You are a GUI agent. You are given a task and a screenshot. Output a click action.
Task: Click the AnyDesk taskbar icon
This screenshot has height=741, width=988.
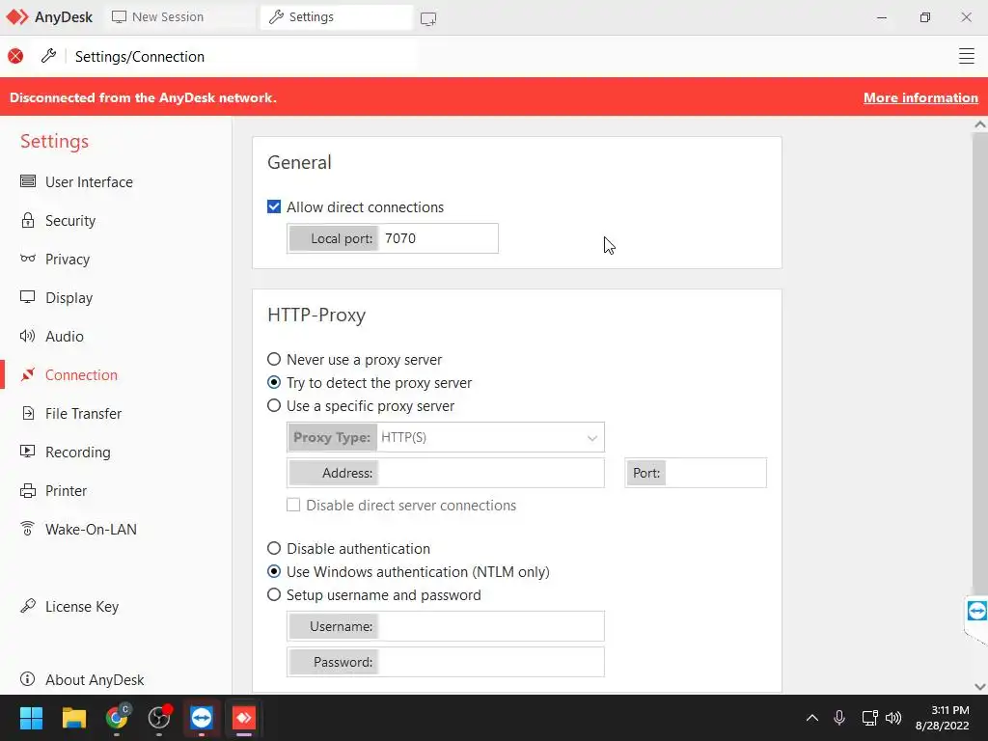(244, 718)
